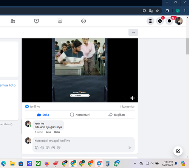Open the 1 komentar link
Image resolution: width=189 pixels, height=168 pixels.
point(127,106)
